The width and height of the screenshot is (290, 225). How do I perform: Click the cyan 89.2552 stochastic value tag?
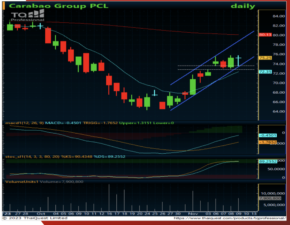click(x=268, y=161)
